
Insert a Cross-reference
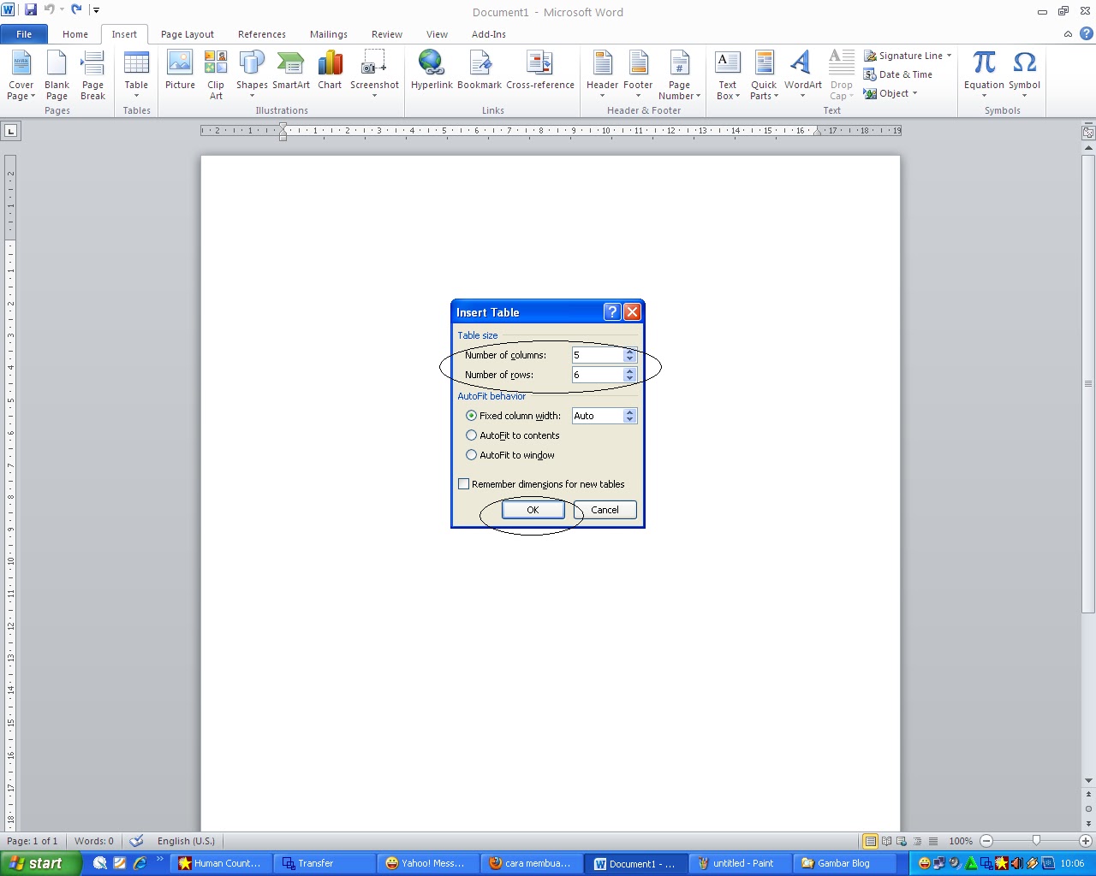tap(540, 70)
